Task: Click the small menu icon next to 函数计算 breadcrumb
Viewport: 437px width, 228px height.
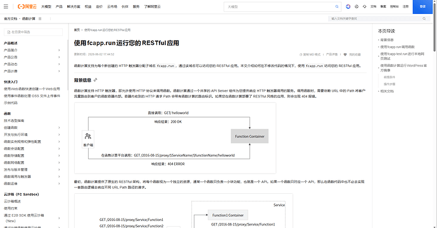Action: (x=40, y=18)
